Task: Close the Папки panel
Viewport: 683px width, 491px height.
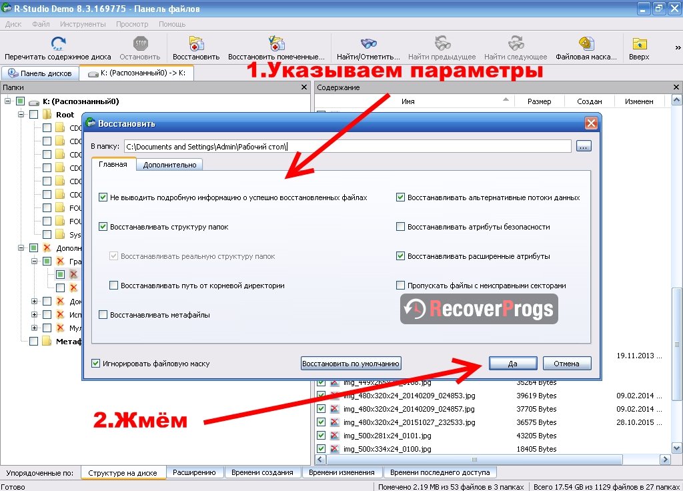Action: pyautogui.click(x=304, y=87)
